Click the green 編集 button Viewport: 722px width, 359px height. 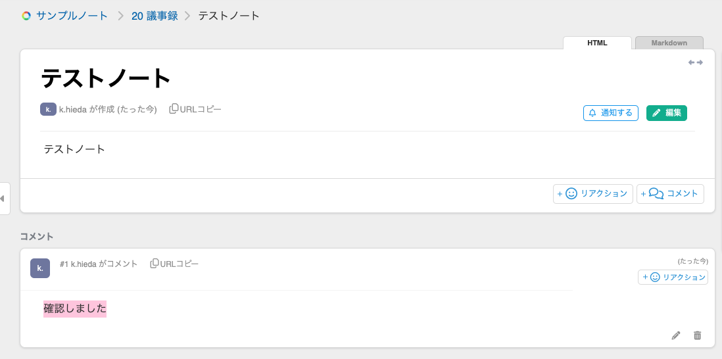click(x=666, y=113)
